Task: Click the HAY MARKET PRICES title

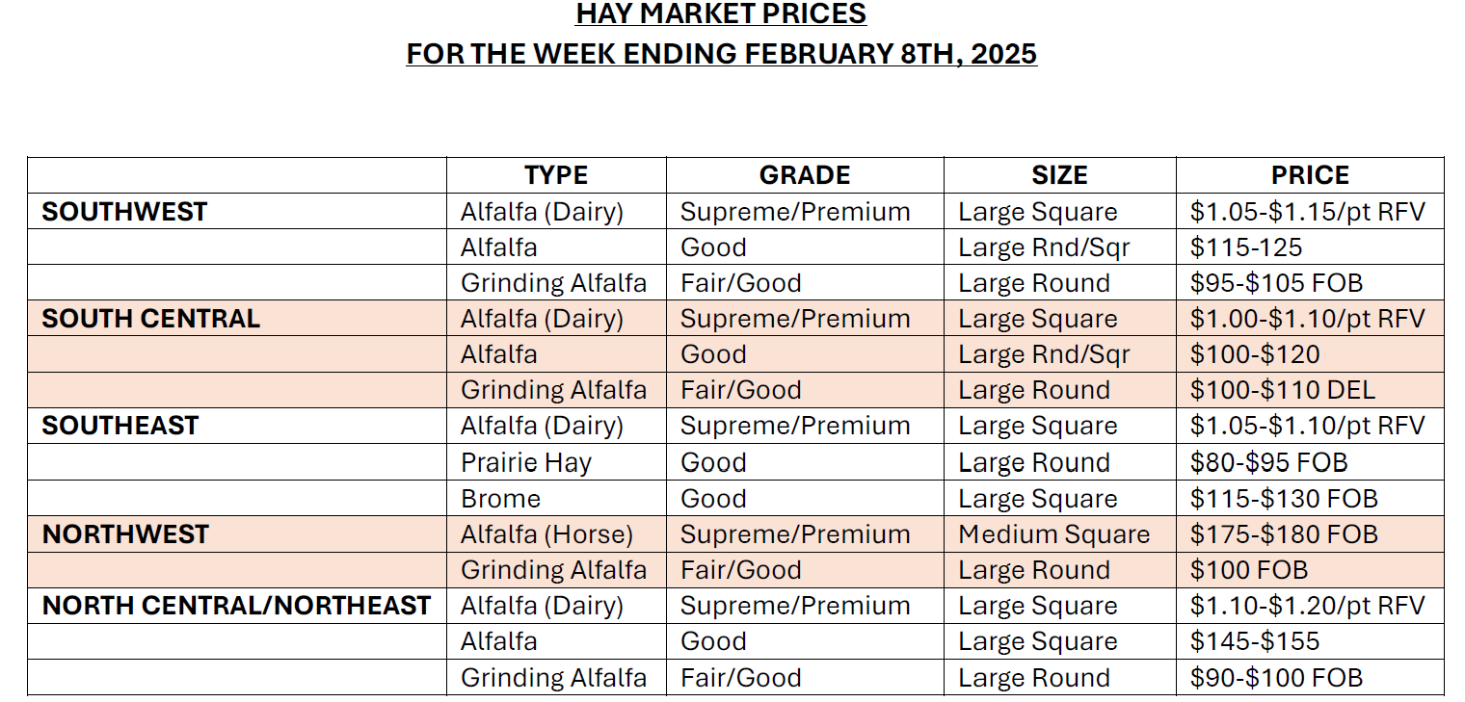Action: pyautogui.click(x=721, y=14)
